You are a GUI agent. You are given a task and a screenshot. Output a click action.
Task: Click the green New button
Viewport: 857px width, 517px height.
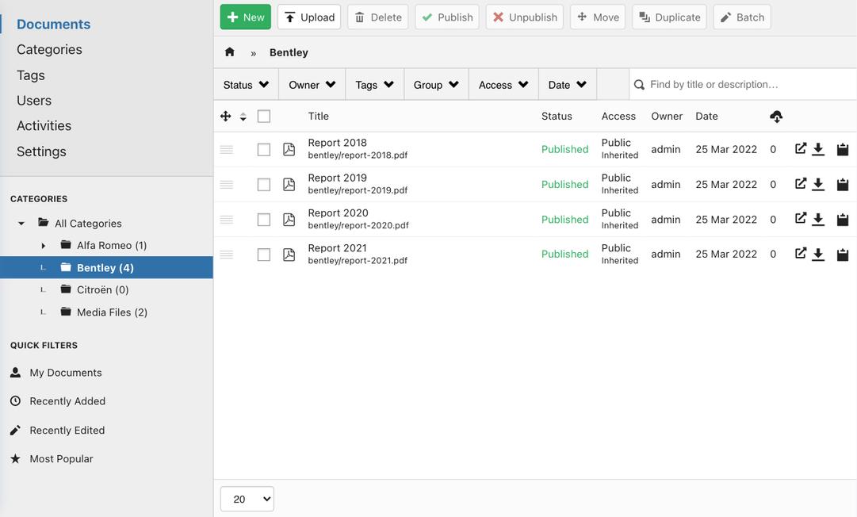[x=246, y=17]
